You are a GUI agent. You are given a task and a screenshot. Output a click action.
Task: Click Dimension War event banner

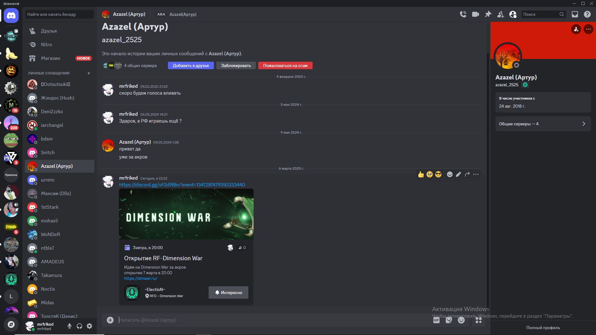click(186, 214)
